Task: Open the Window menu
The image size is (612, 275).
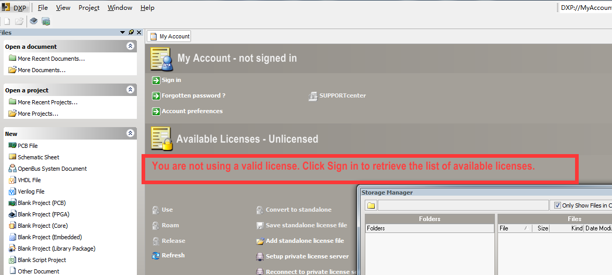Action: pos(120,8)
